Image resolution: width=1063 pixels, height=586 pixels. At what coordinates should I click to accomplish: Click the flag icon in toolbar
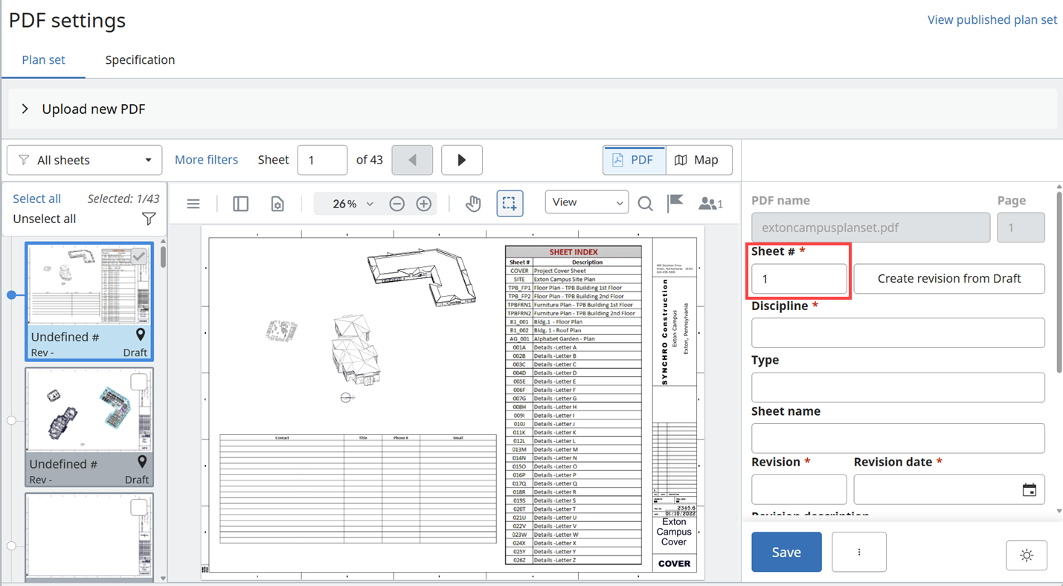coord(675,203)
